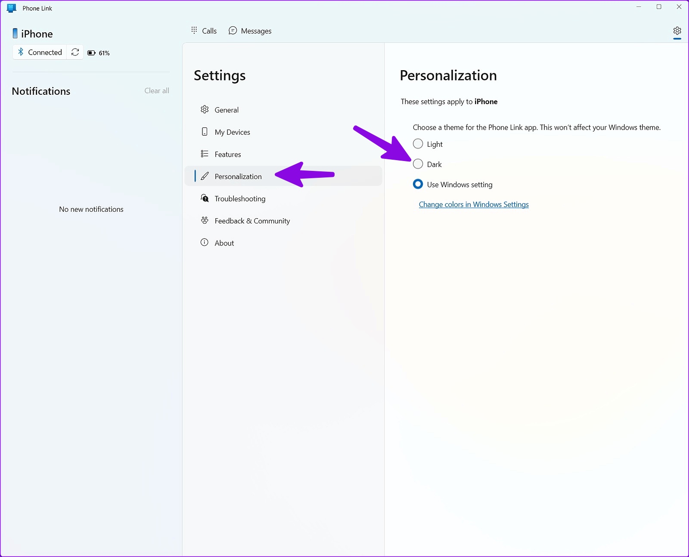This screenshot has height=557, width=689.
Task: Open My Devices settings
Action: [283, 132]
